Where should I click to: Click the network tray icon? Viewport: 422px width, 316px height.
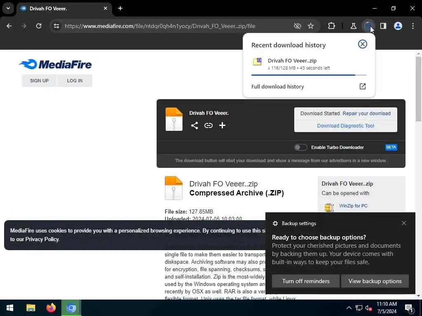359,308
